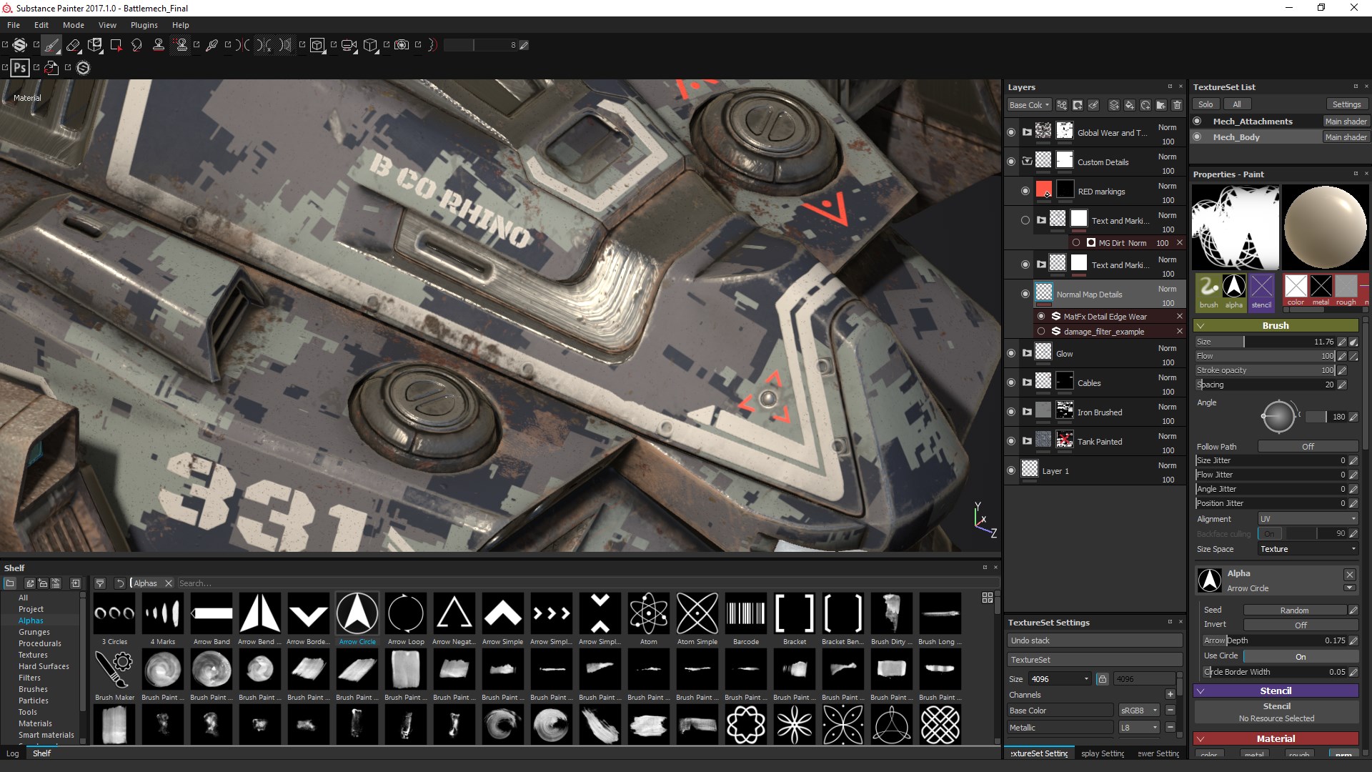
Task: Add a new fill layer in the Layers panel
Action: click(x=1130, y=105)
